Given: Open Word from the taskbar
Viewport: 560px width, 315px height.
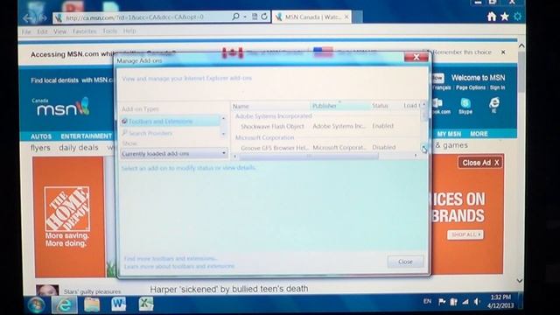Looking at the screenshot, I should click(119, 304).
